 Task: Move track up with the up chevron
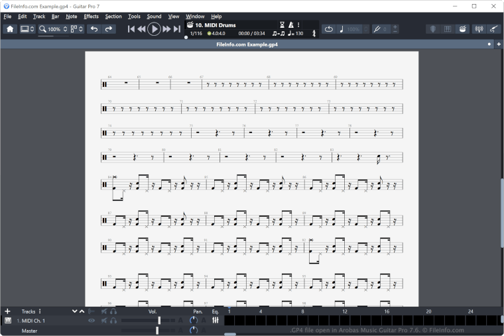coord(82,311)
